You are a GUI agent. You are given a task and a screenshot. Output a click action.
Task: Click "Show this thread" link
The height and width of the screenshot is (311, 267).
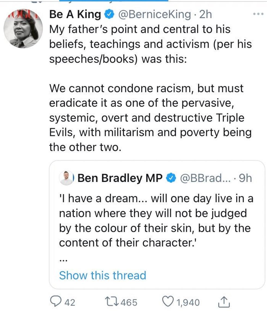[x=102, y=275]
